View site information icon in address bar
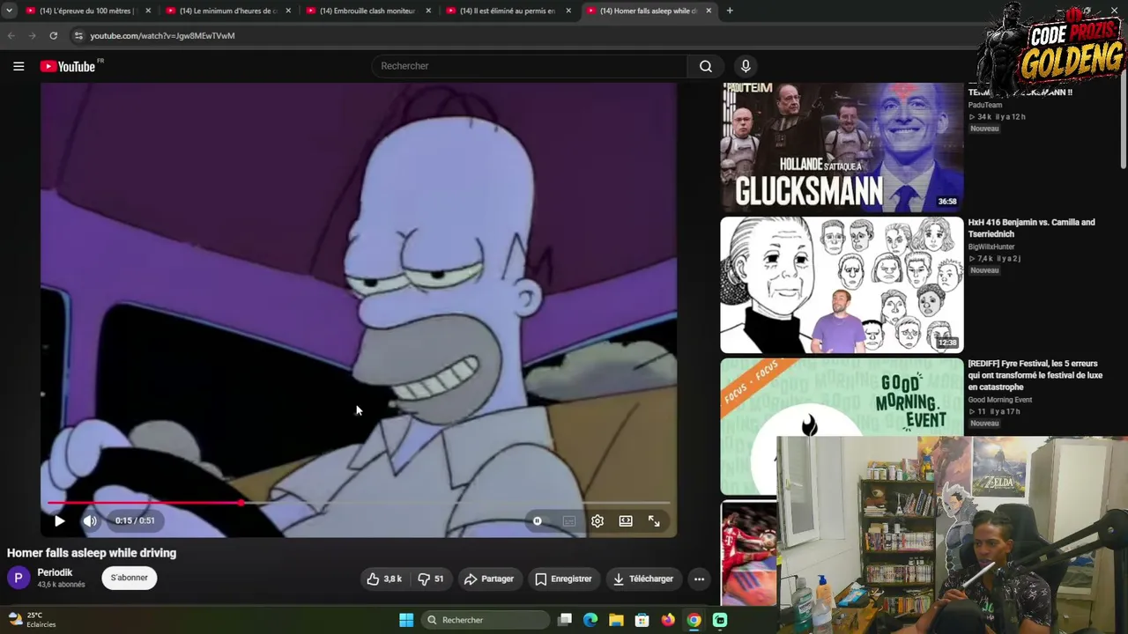This screenshot has width=1128, height=634. [x=78, y=35]
